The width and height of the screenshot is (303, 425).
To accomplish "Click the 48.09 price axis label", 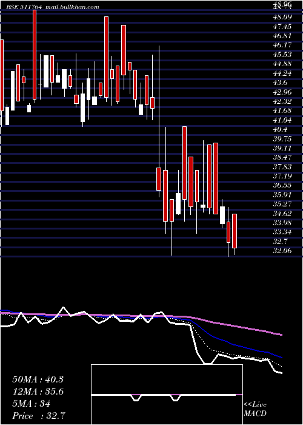I will coord(282,17).
